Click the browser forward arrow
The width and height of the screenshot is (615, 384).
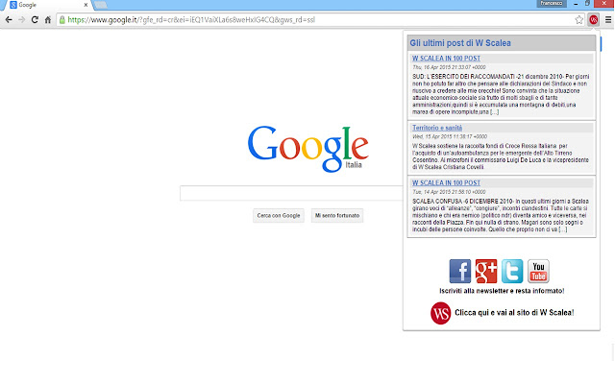pyautogui.click(x=21, y=19)
